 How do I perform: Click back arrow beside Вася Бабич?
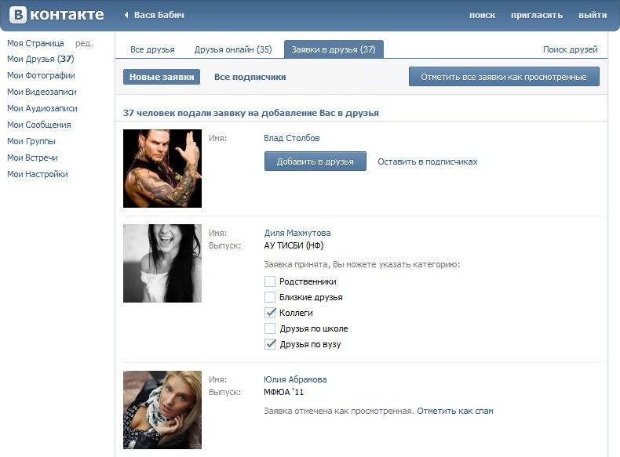click(127, 16)
